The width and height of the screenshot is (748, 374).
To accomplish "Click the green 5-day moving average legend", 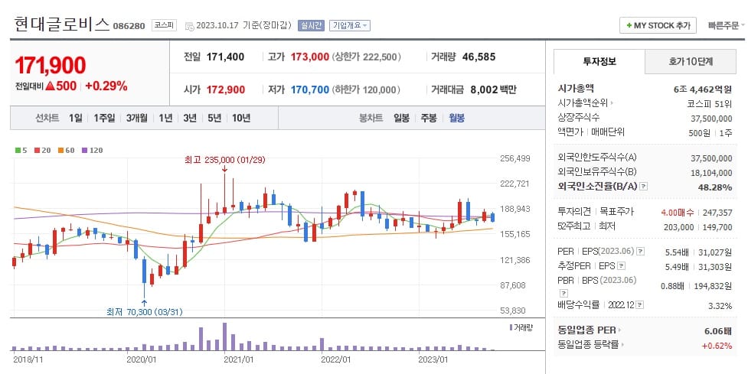I will click(21, 150).
